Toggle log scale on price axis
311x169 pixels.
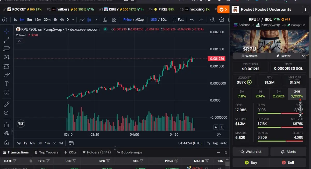point(215,143)
